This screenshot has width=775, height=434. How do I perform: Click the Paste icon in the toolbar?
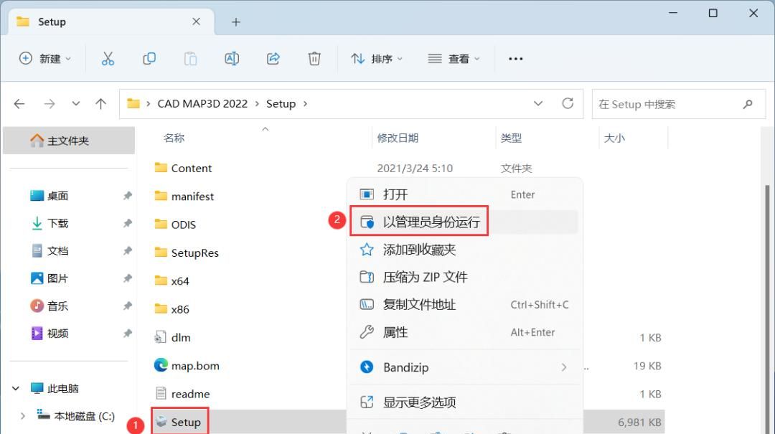point(190,58)
